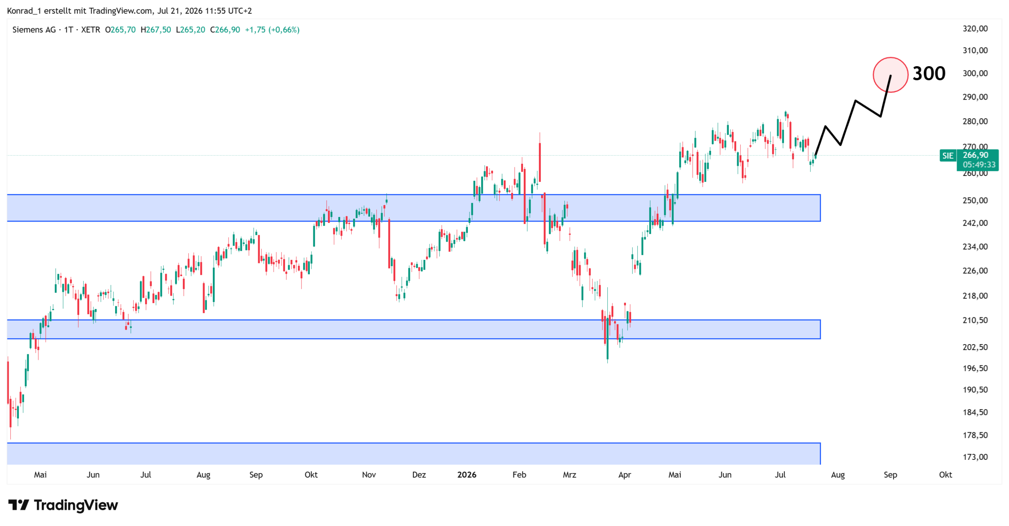The image size is (1009, 526).
Task: Select the blue zone between 242 and 250
Action: [x=413, y=208]
